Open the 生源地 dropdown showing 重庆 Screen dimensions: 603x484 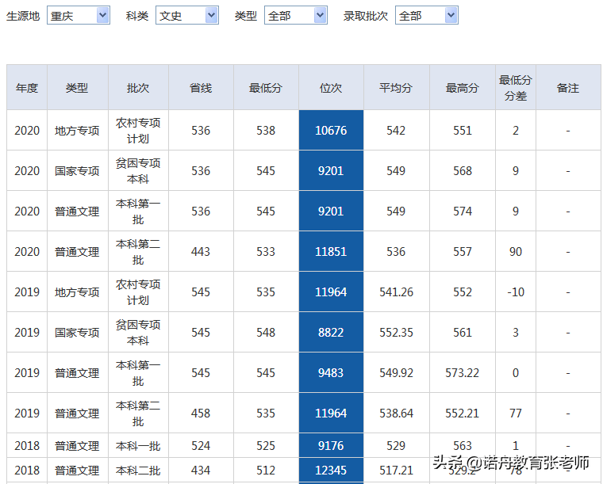pos(79,15)
